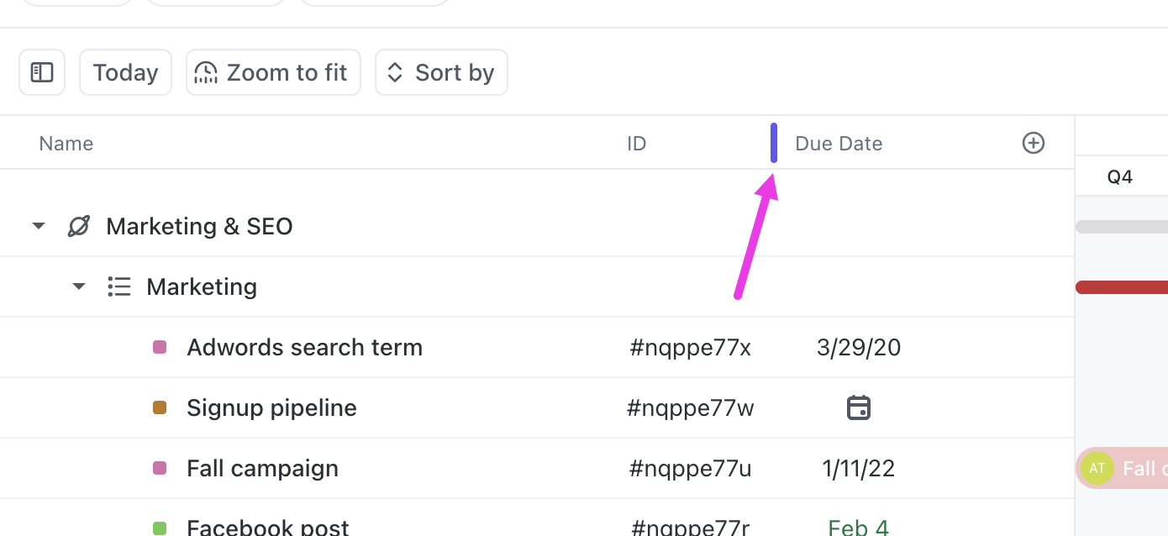Click the Marketing & SEO planet icon

click(79, 226)
